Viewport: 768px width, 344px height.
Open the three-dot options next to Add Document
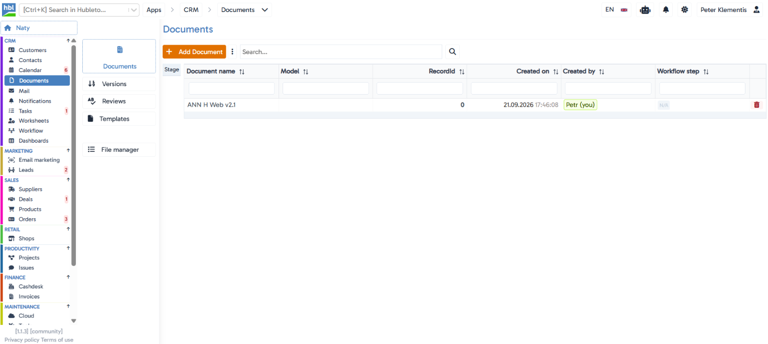coord(232,52)
